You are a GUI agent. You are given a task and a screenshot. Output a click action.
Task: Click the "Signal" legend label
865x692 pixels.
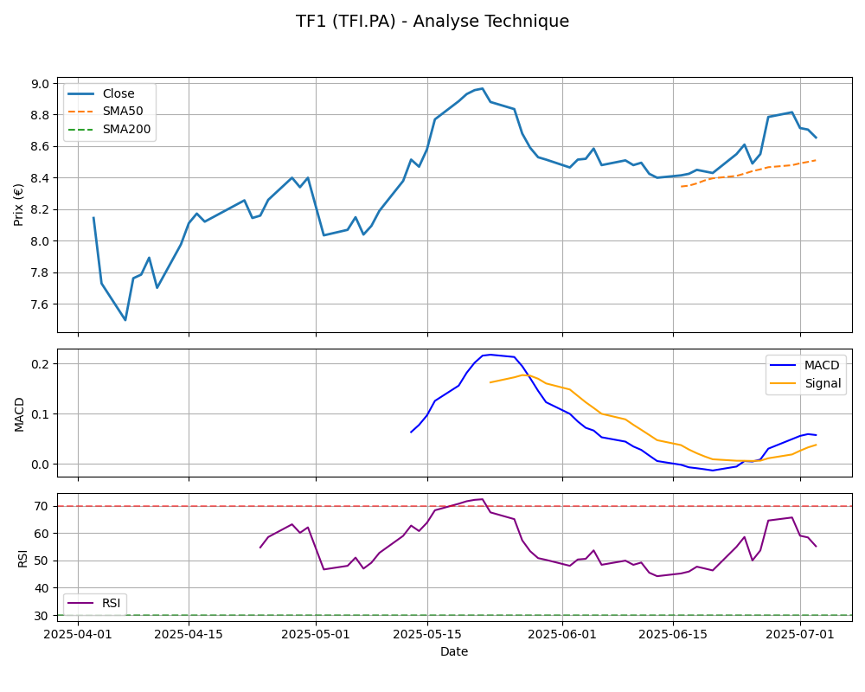click(823, 383)
